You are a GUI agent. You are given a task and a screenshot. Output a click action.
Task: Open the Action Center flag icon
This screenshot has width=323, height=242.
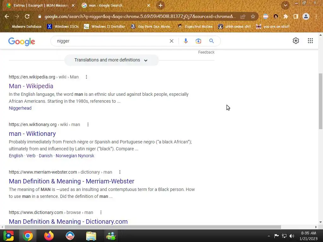click(x=276, y=236)
